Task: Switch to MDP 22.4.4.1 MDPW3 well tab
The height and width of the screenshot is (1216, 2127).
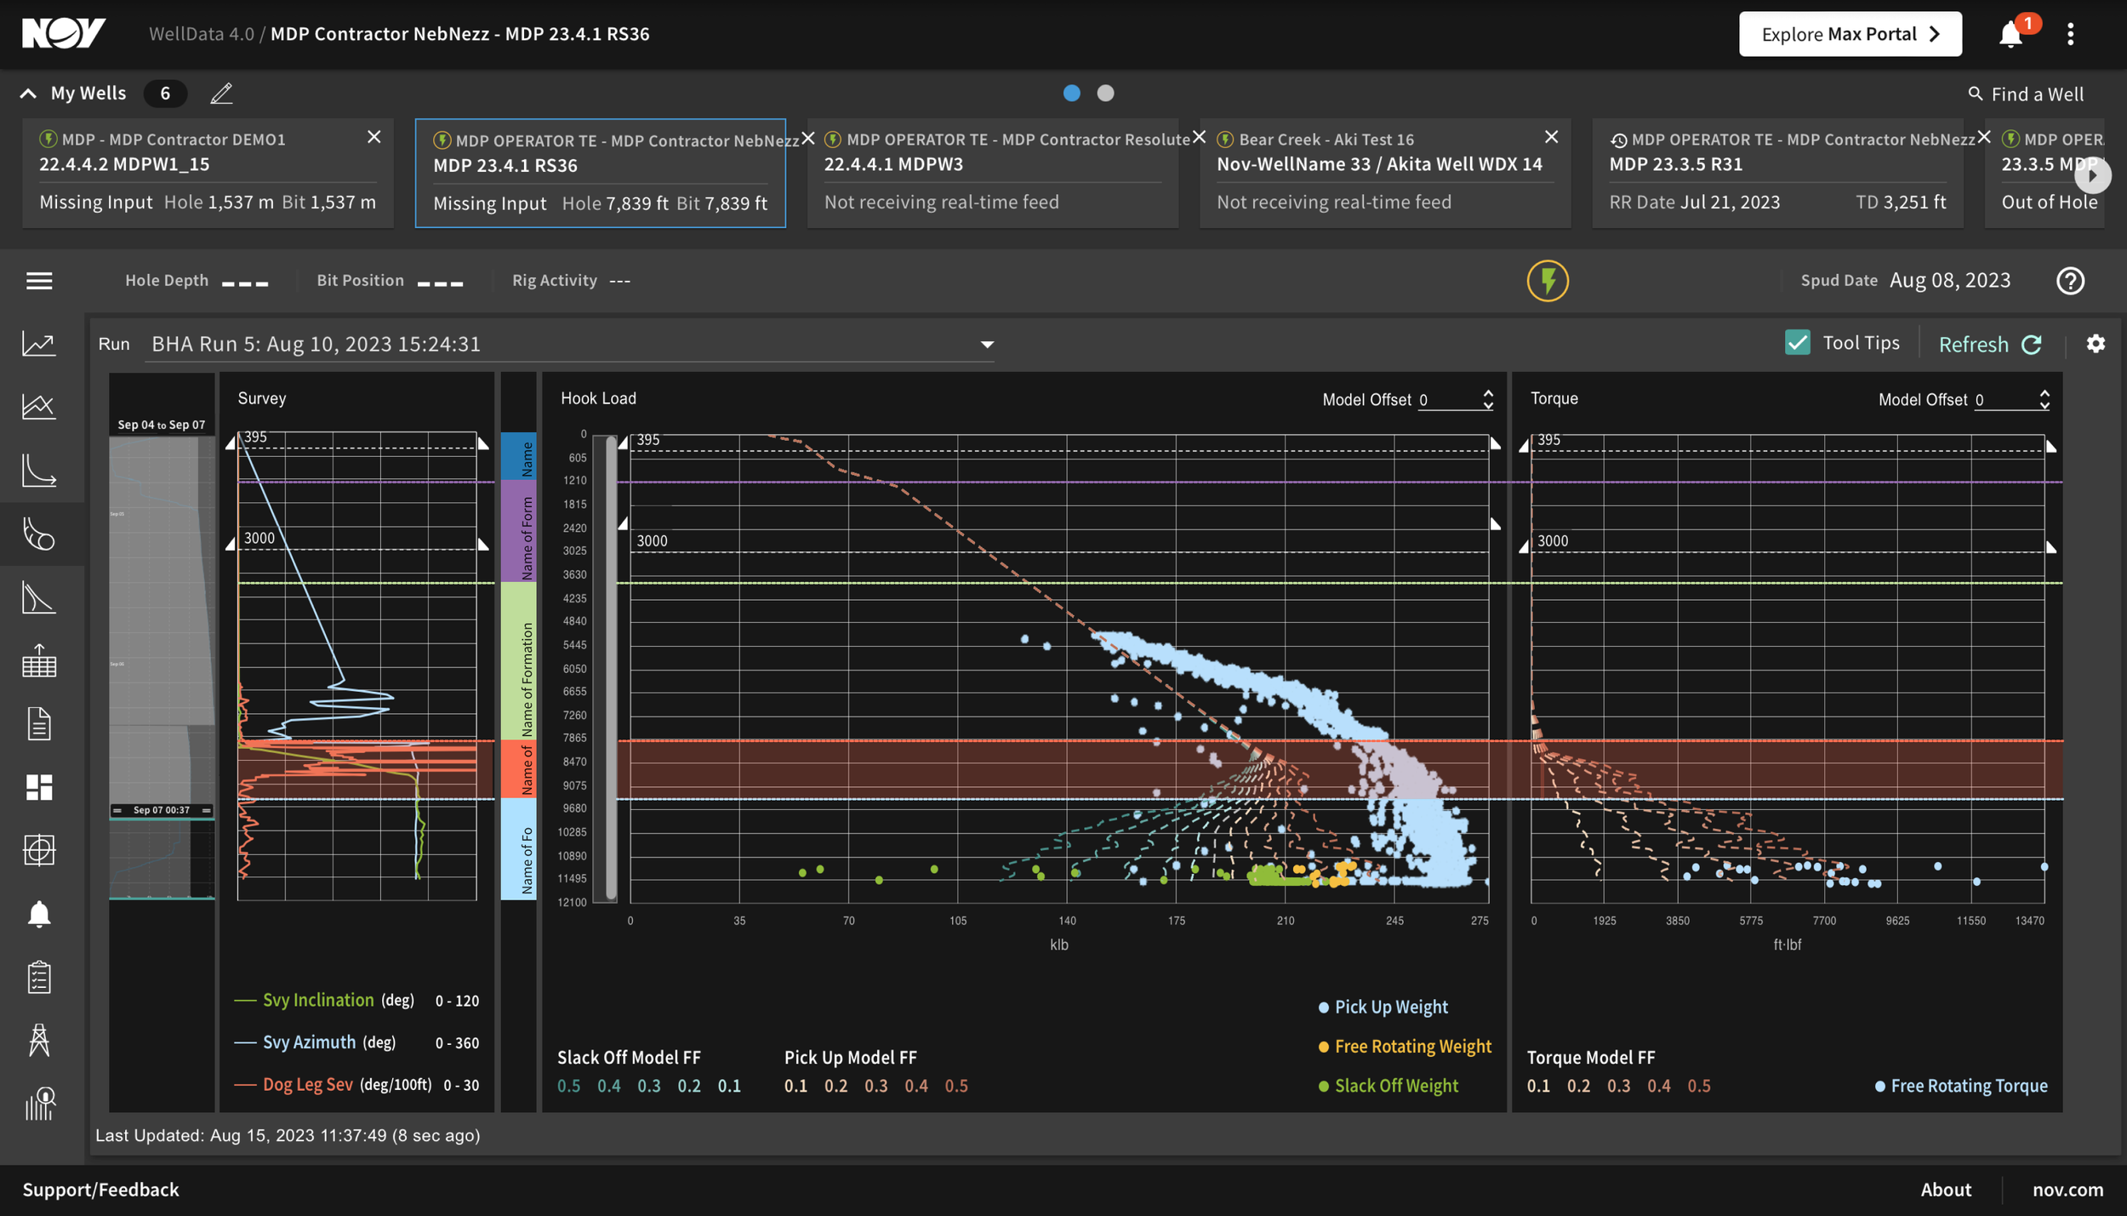Action: (x=992, y=173)
